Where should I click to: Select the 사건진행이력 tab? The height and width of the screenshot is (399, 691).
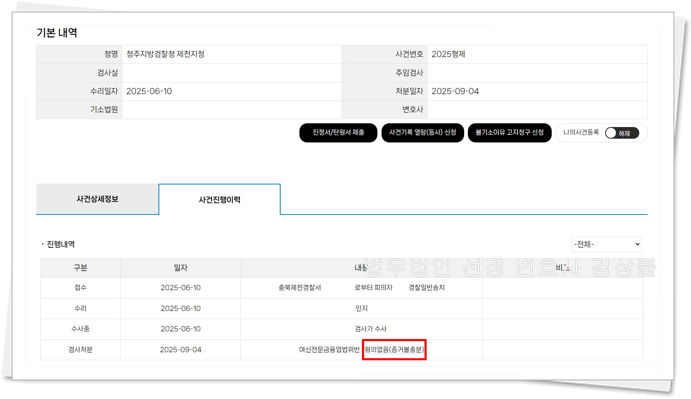pyautogui.click(x=219, y=200)
